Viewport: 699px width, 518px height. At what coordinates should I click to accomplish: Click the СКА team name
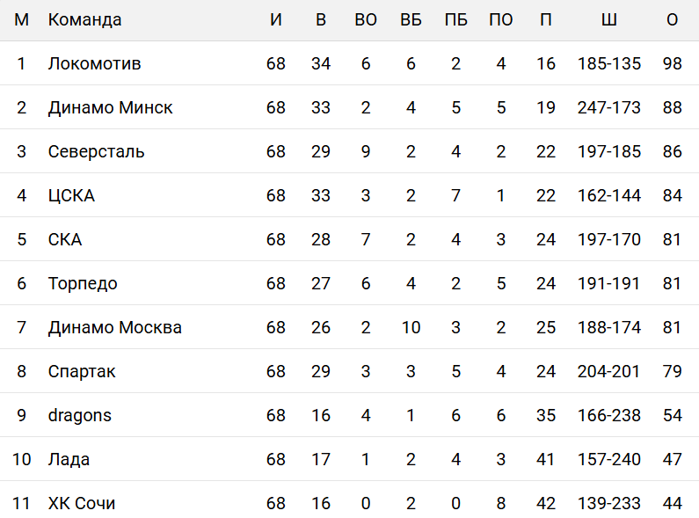pos(65,239)
